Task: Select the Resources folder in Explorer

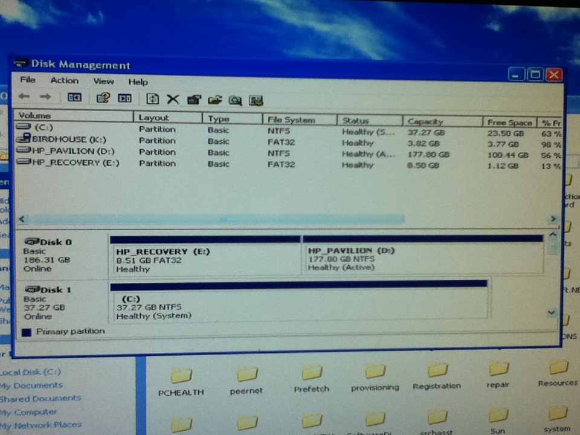Action: coord(558,373)
